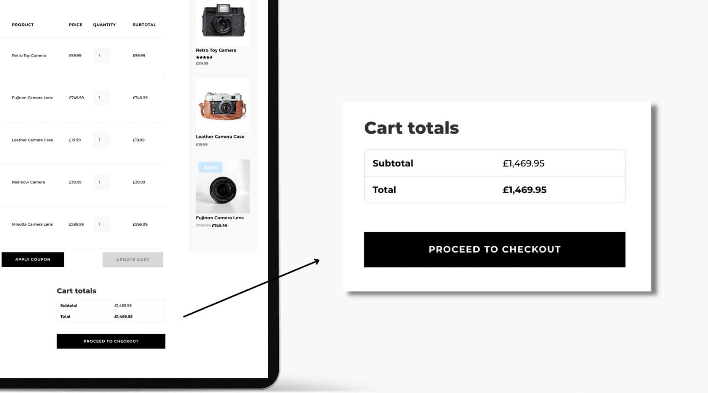
Task: Open the Retro Toy Camera product link
Action: point(29,55)
